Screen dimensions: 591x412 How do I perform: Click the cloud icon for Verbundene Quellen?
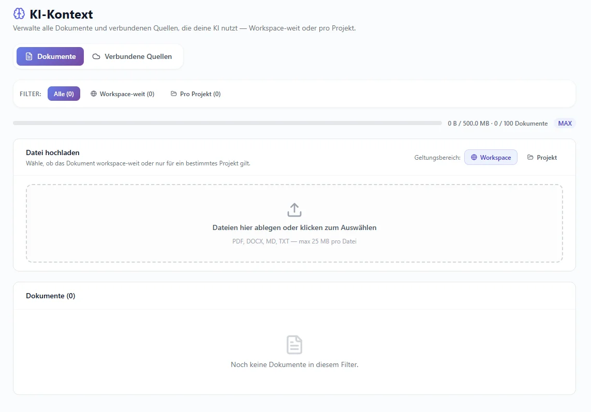tap(96, 56)
